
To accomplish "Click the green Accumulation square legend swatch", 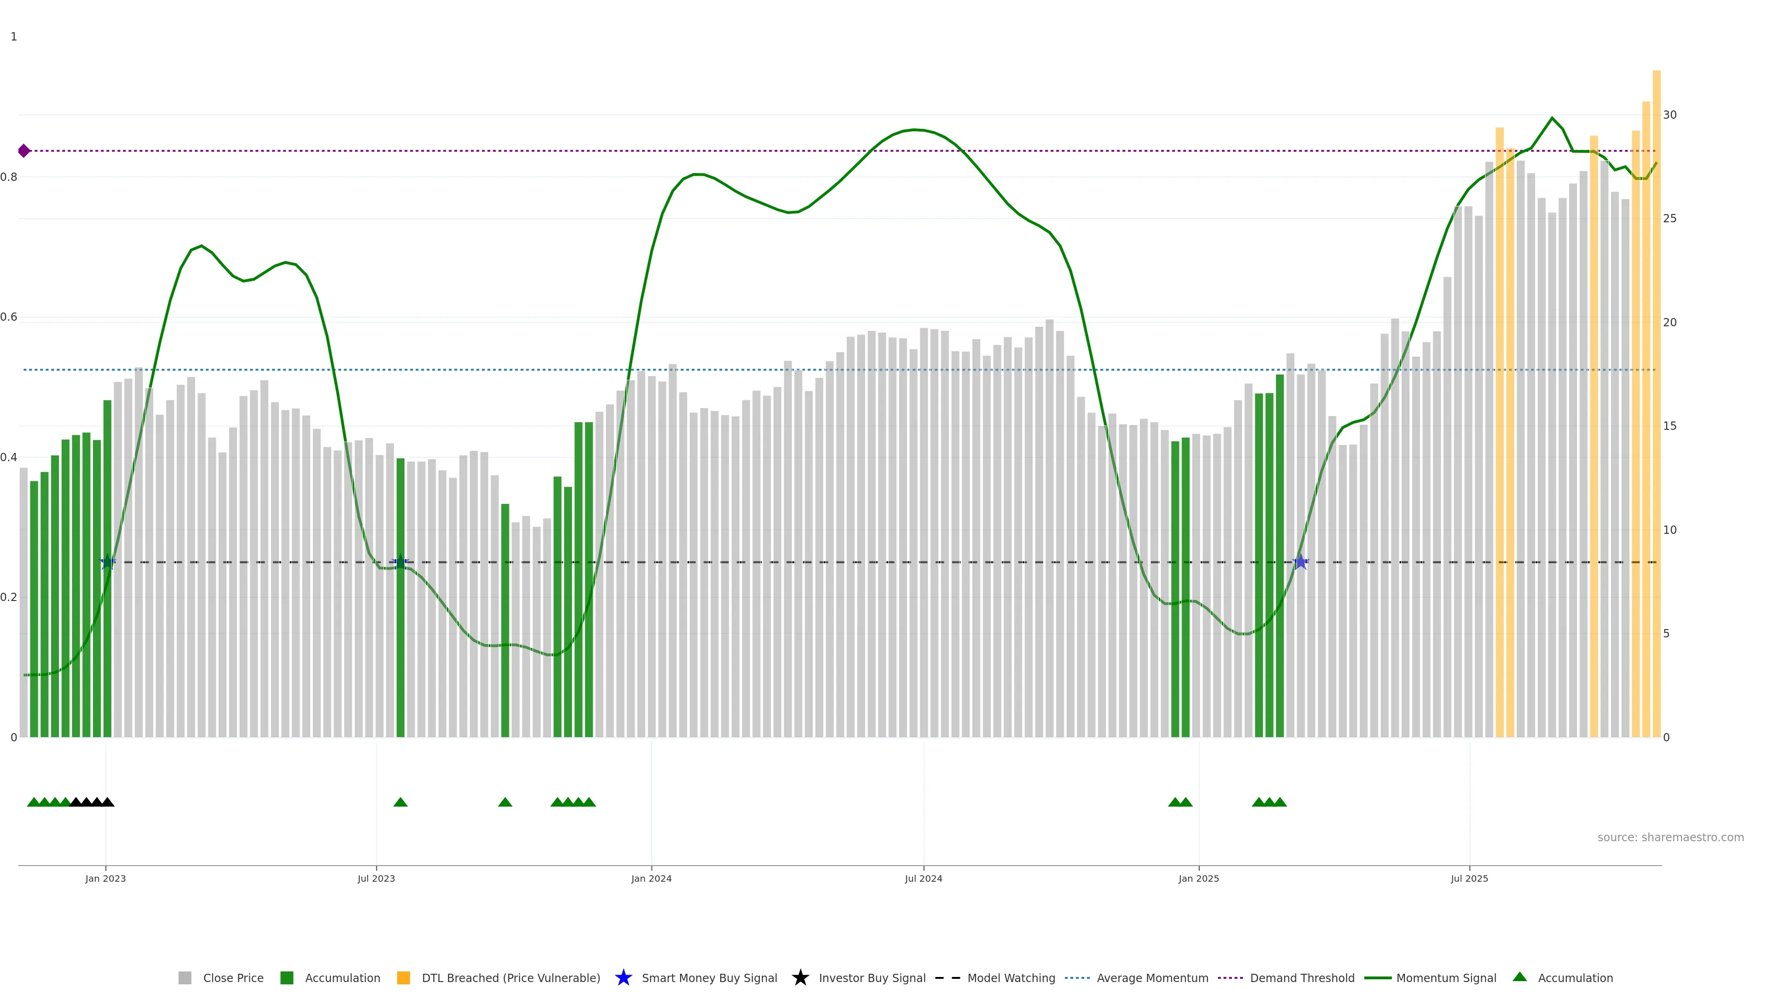I will point(287,978).
